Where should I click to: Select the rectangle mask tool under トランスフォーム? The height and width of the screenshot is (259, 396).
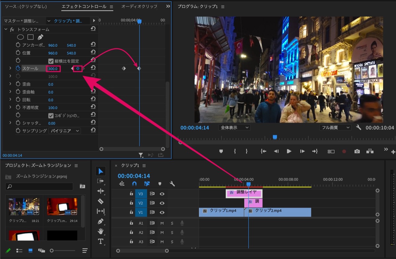pos(30,37)
